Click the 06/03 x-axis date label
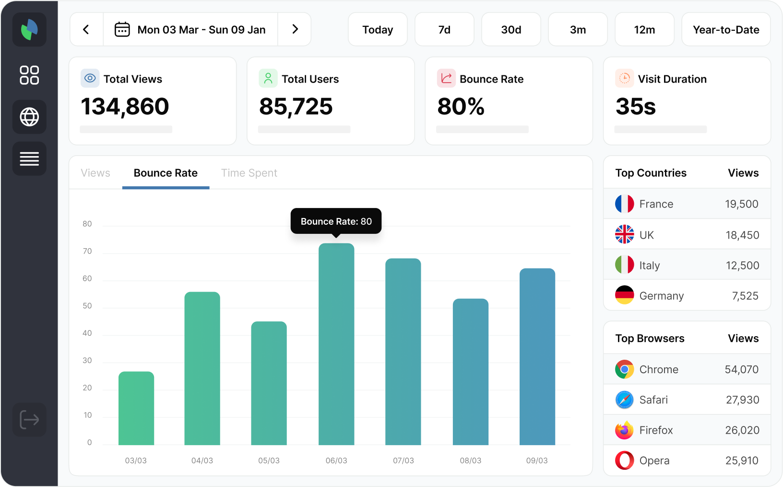 (x=336, y=460)
